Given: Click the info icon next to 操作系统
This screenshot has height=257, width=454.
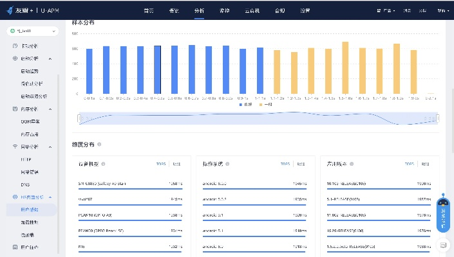Looking at the screenshot, I should [x=227, y=164].
